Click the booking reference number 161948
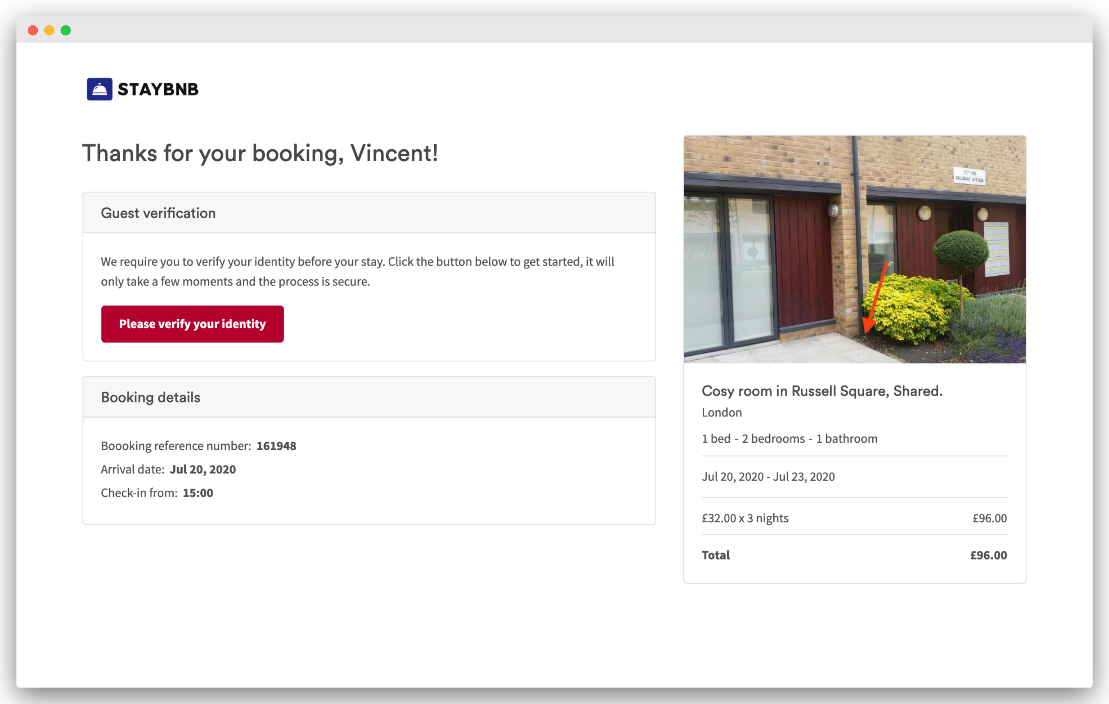Screen dimensions: 1109x704 (276, 446)
